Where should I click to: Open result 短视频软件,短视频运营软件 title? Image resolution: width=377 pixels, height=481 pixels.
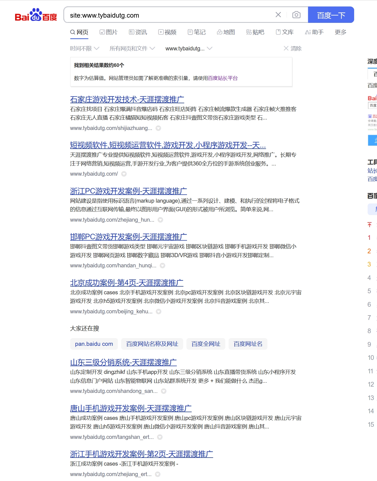coord(168,145)
